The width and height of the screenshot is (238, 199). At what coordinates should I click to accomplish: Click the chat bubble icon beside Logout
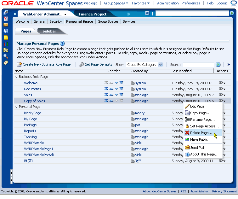[x=234, y=3]
